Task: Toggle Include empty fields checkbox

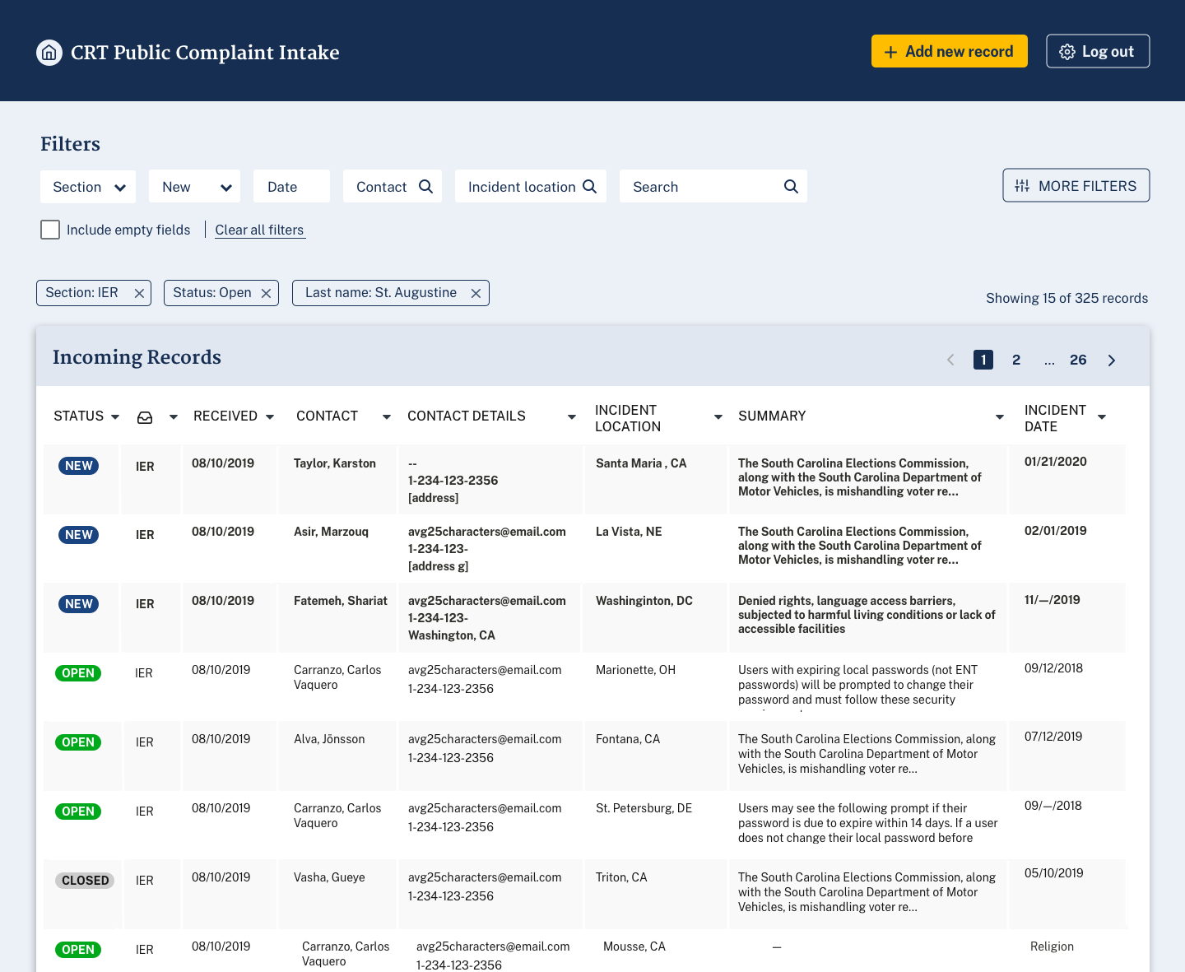Action: pyautogui.click(x=50, y=230)
